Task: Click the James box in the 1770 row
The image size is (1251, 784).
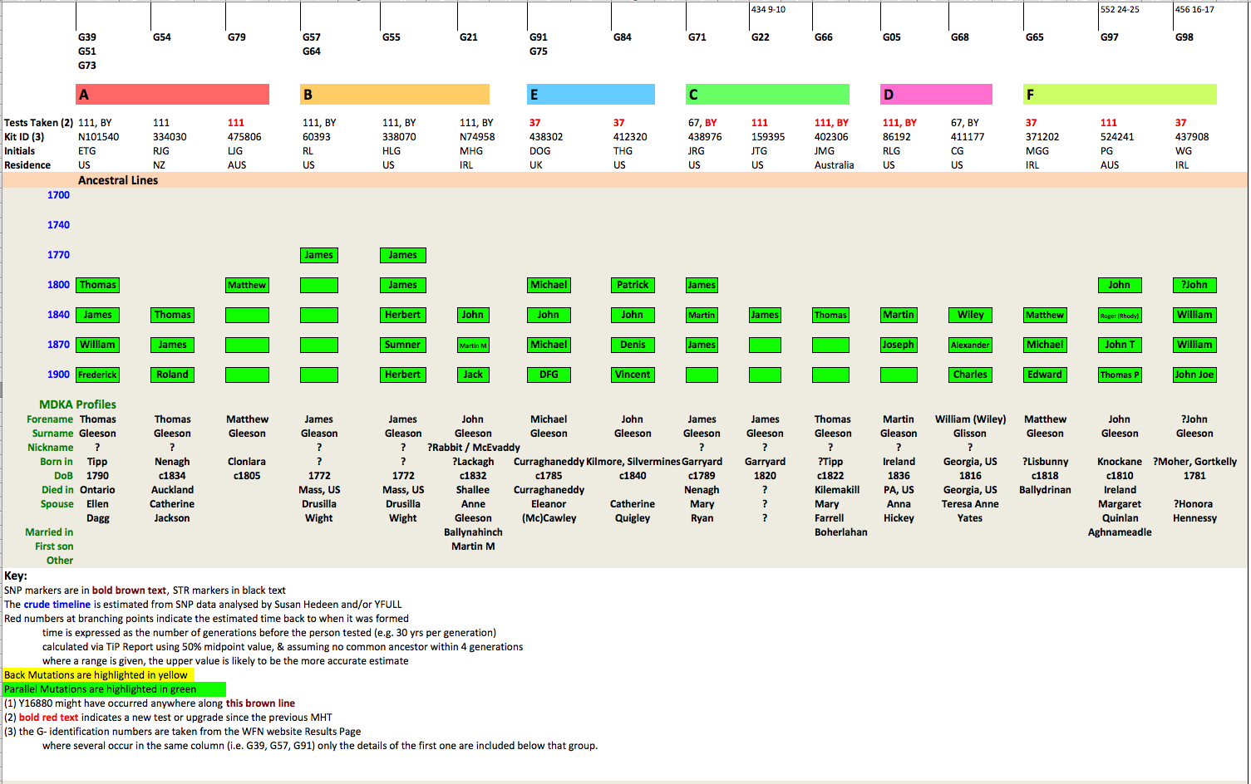Action: (319, 255)
